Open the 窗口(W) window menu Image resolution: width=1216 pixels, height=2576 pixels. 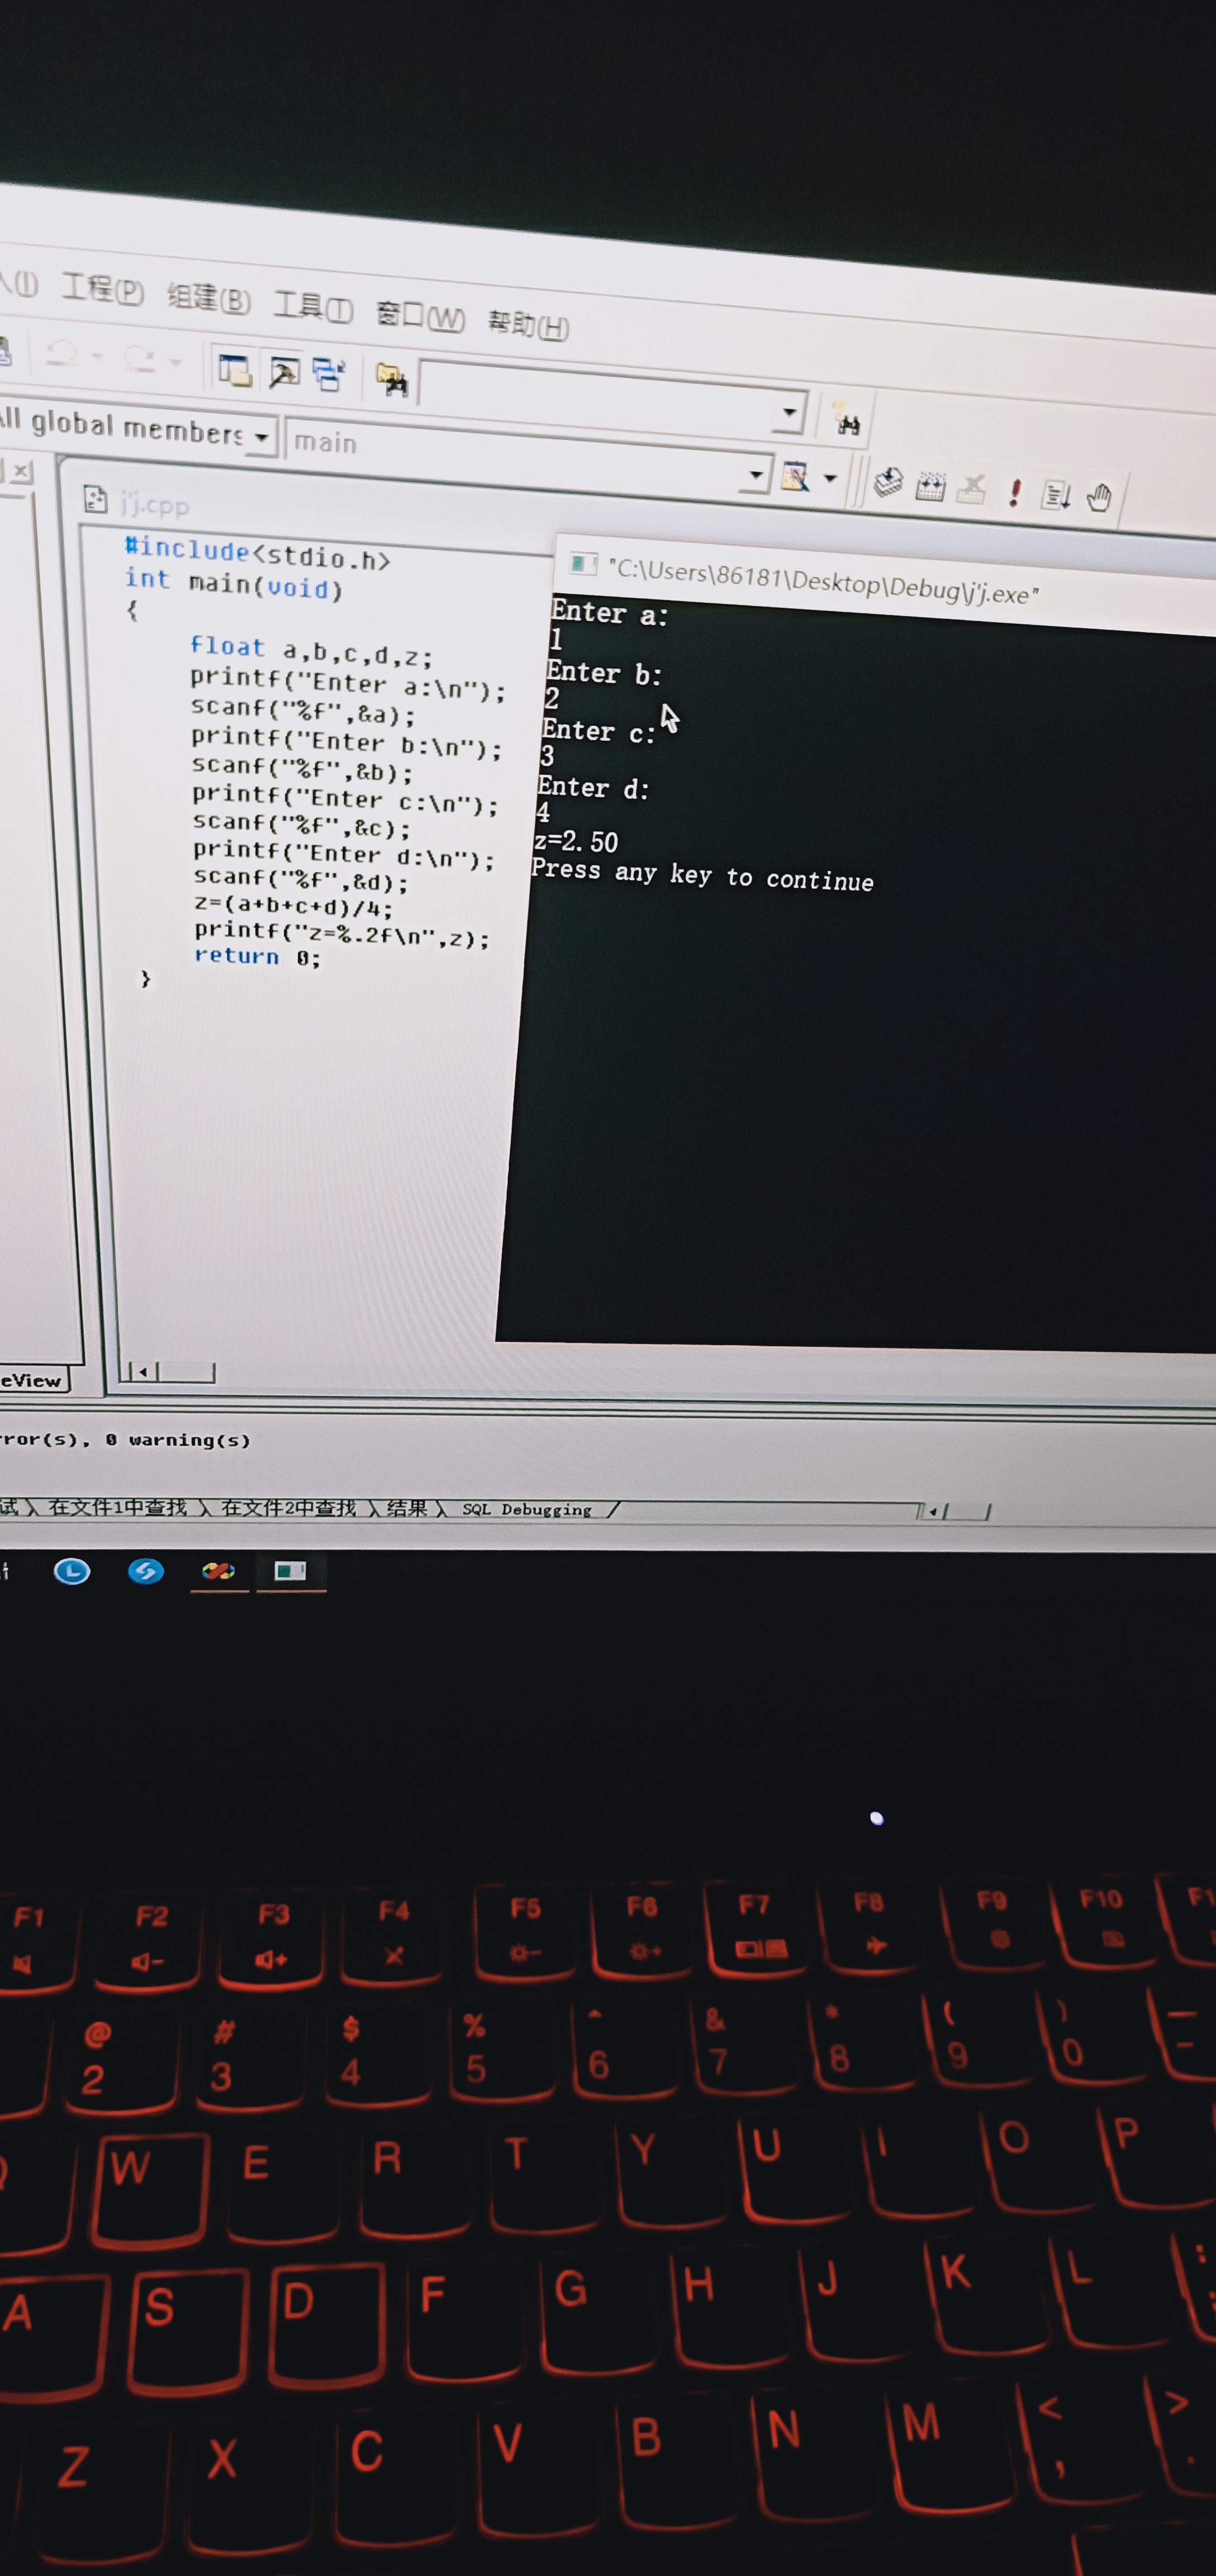pyautogui.click(x=420, y=315)
